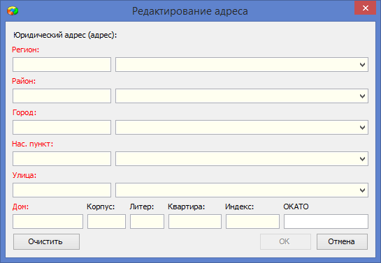This screenshot has height=263, width=381.
Task: Focus the Квартира text field
Action: click(x=195, y=221)
